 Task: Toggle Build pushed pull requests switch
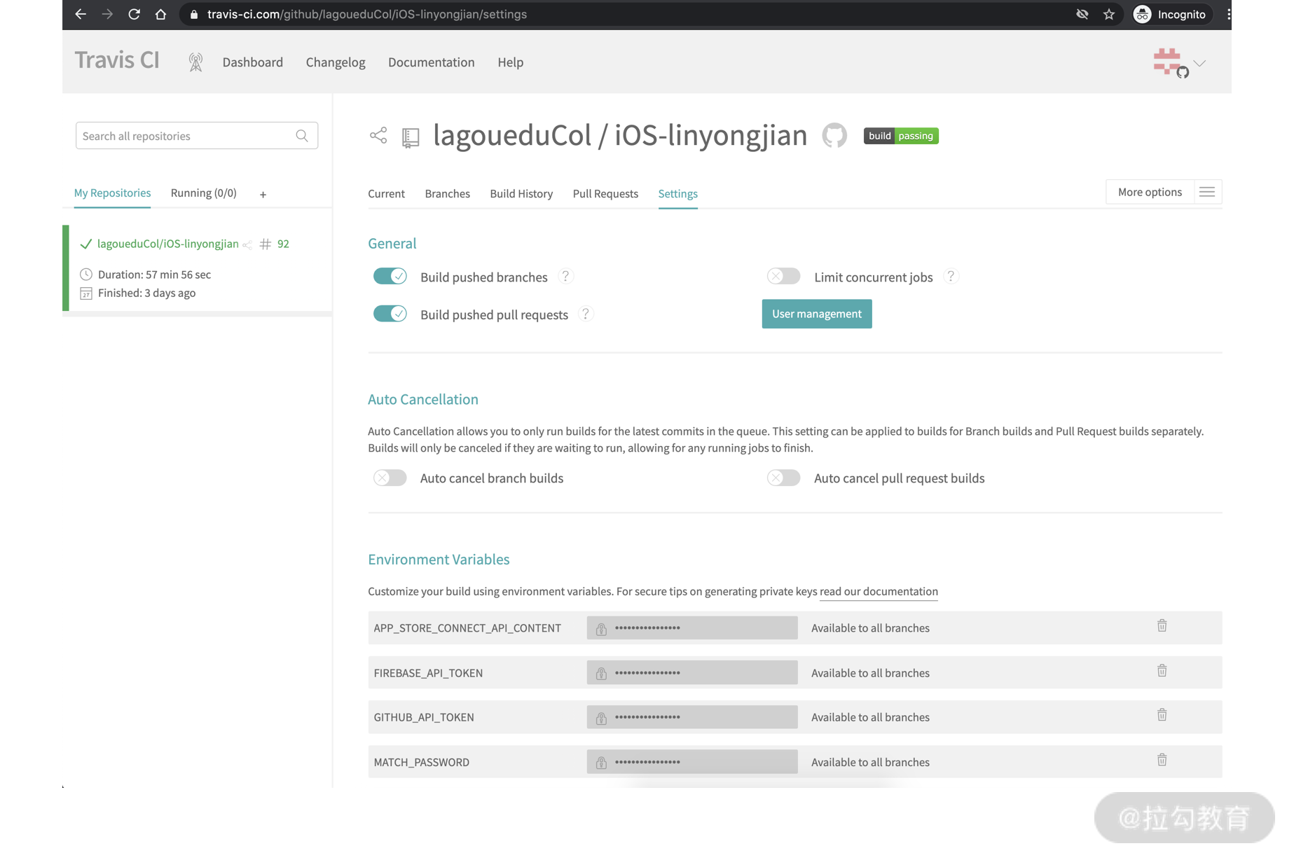click(390, 314)
